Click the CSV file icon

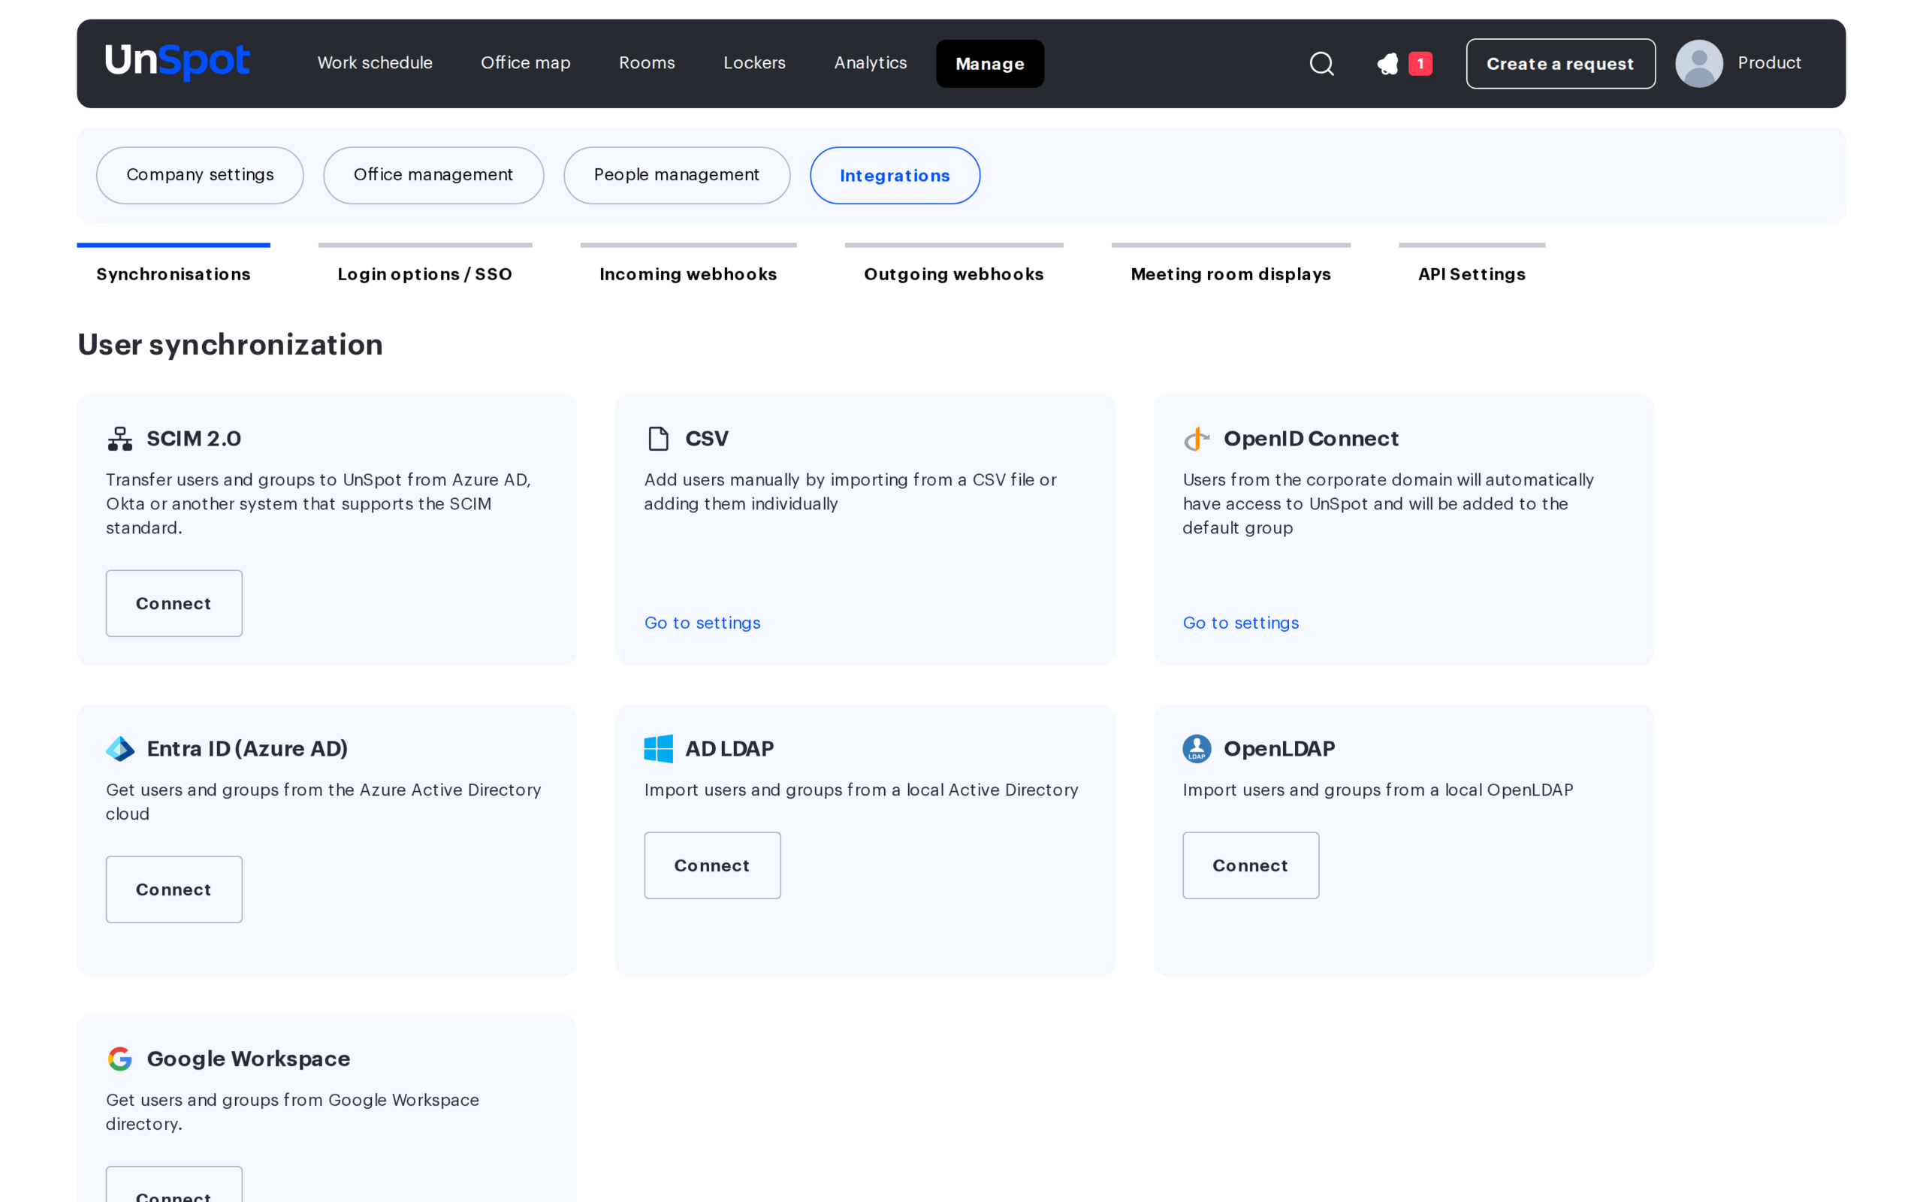658,439
